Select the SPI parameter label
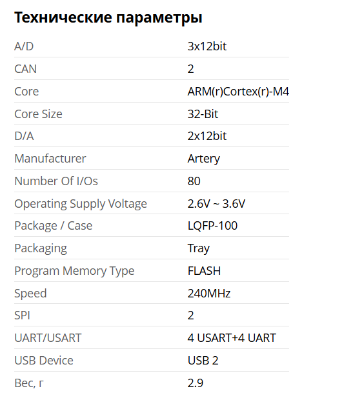 click(22, 315)
